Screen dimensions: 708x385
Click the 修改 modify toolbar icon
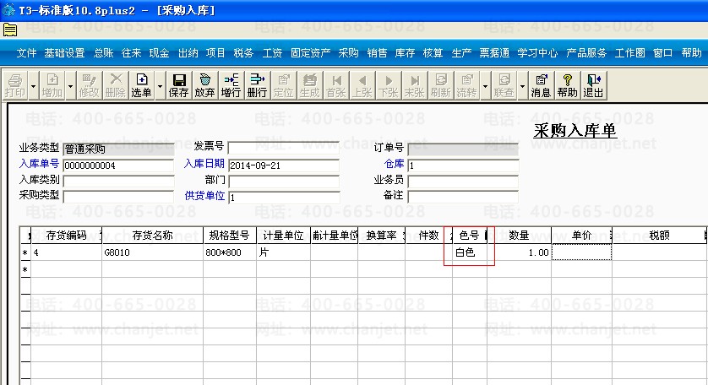pyautogui.click(x=89, y=85)
